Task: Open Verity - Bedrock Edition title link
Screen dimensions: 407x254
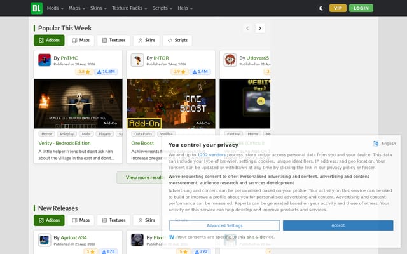Action: tap(64, 143)
